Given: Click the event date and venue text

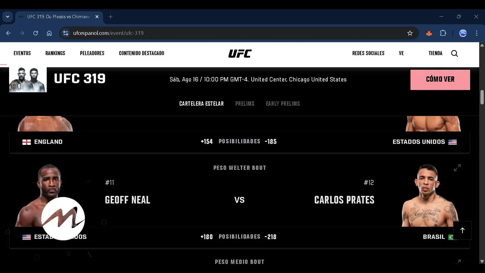Looking at the screenshot, I should click(x=258, y=80).
